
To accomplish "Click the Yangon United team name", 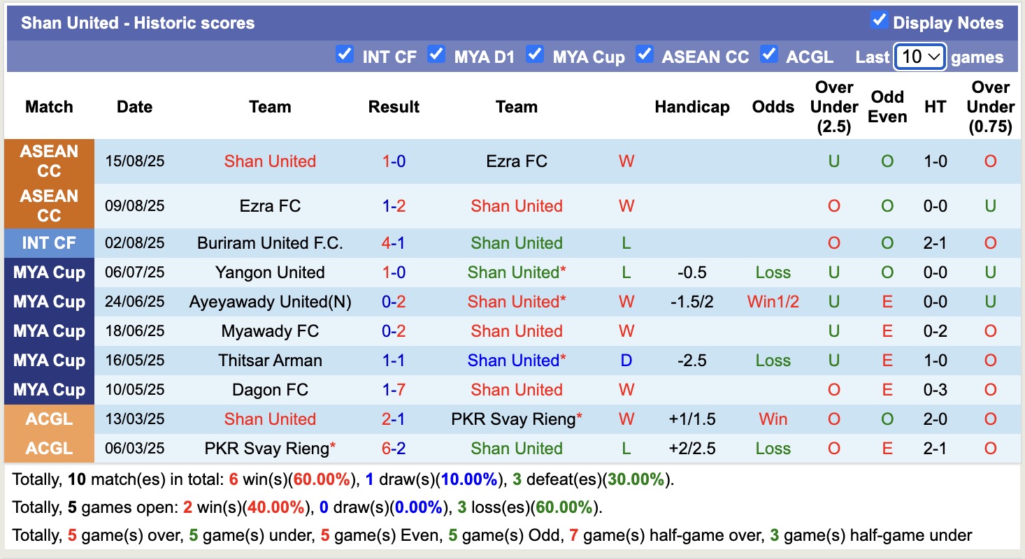I will 270,272.
